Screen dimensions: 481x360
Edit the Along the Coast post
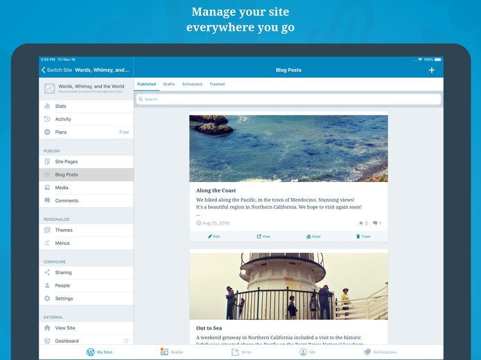pos(213,237)
